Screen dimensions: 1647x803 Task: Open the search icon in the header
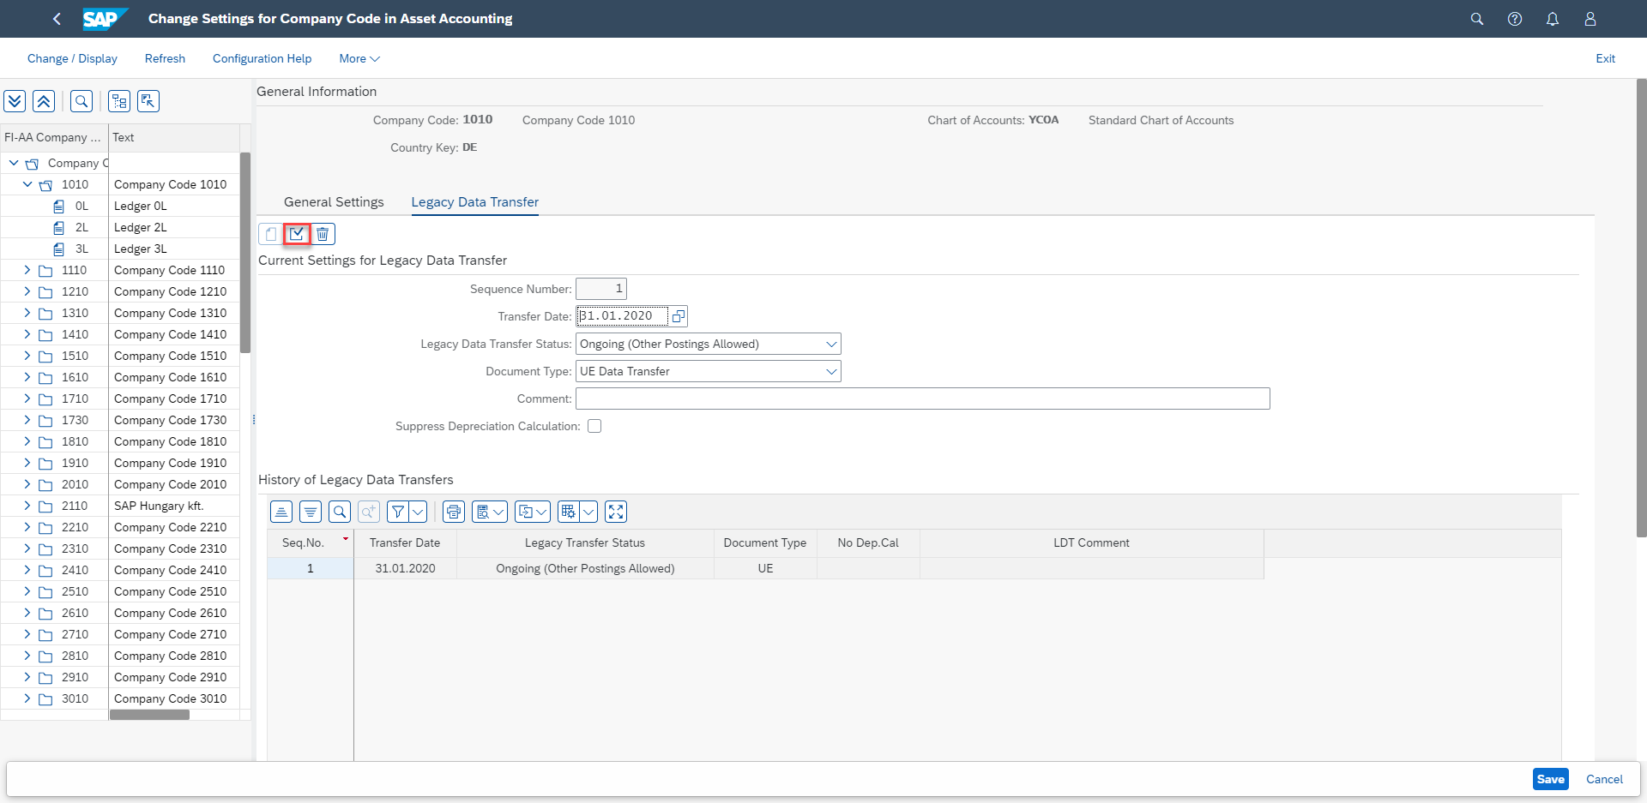(1477, 19)
